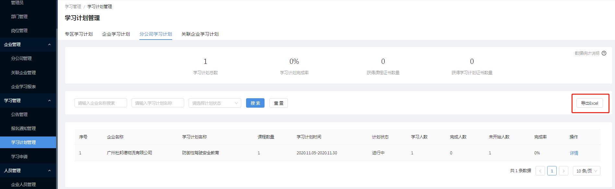Focus the 请输入学习计划名称 input field
The image size is (615, 189).
click(x=158, y=103)
